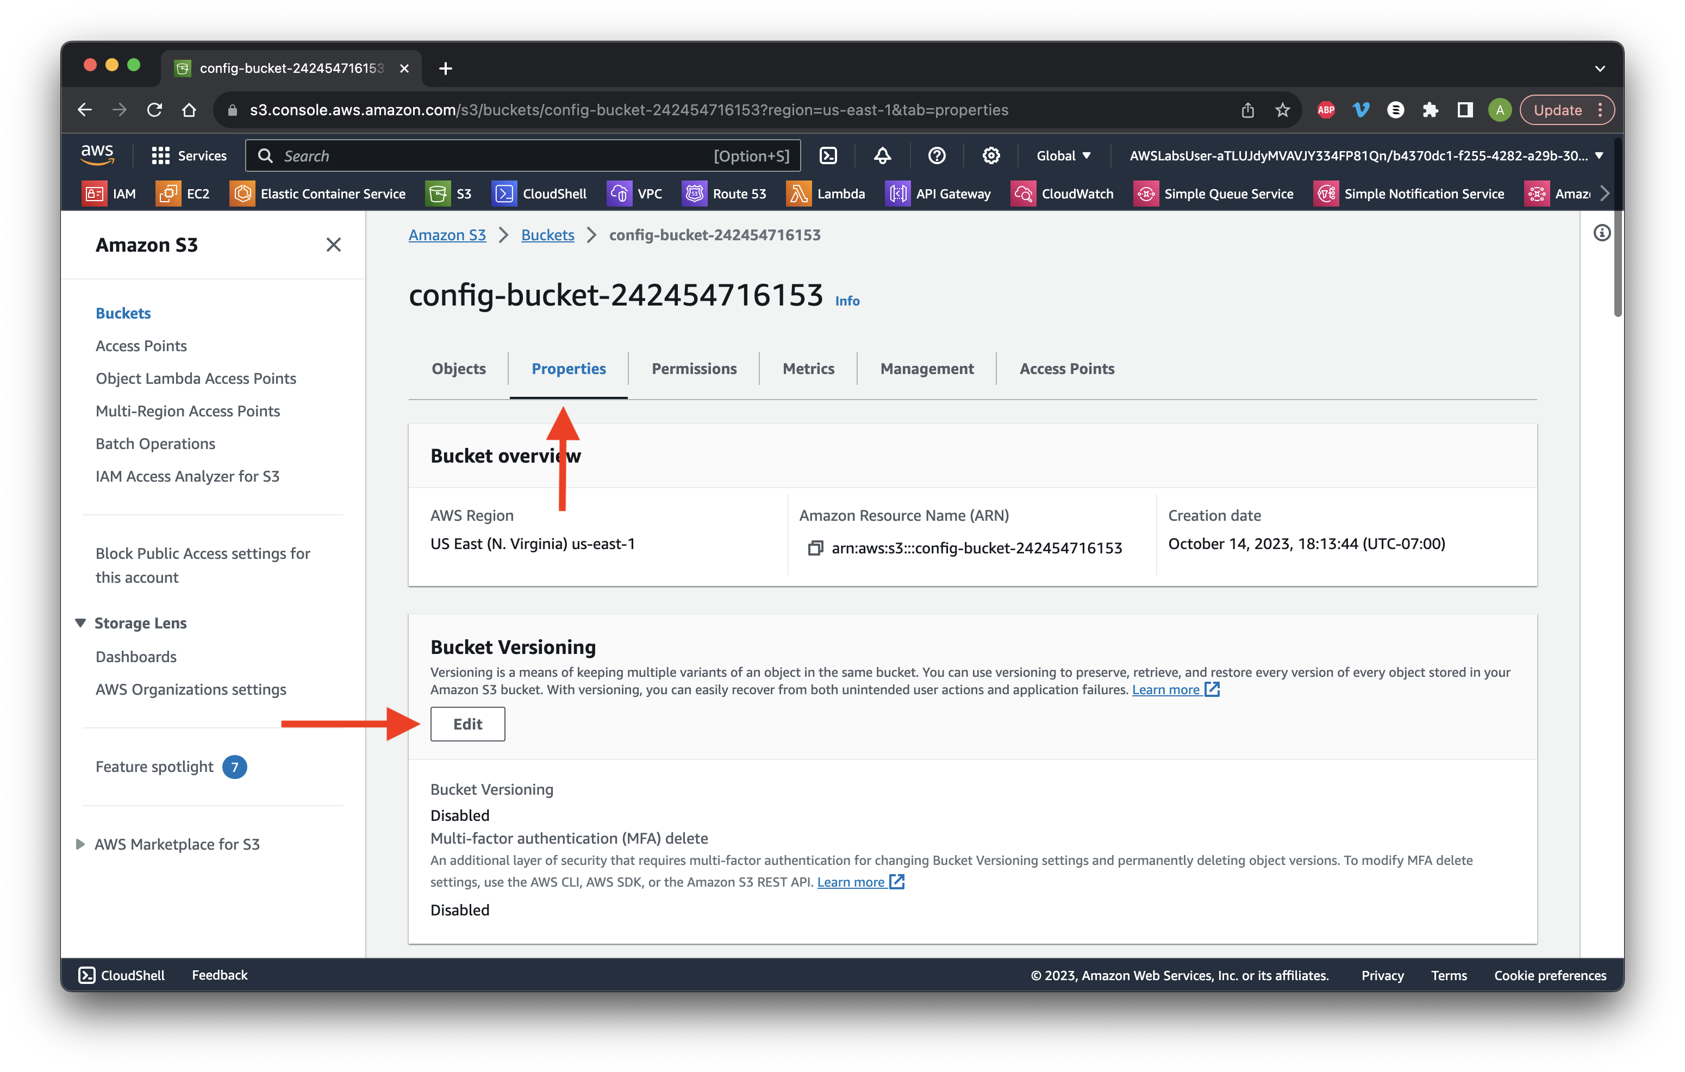Image resolution: width=1685 pixels, height=1072 pixels.
Task: Switch to the Objects tab
Action: (458, 368)
